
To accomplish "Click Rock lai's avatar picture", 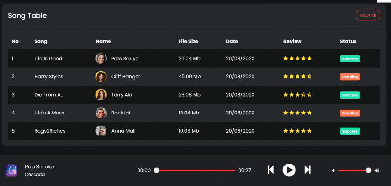I will (x=101, y=113).
